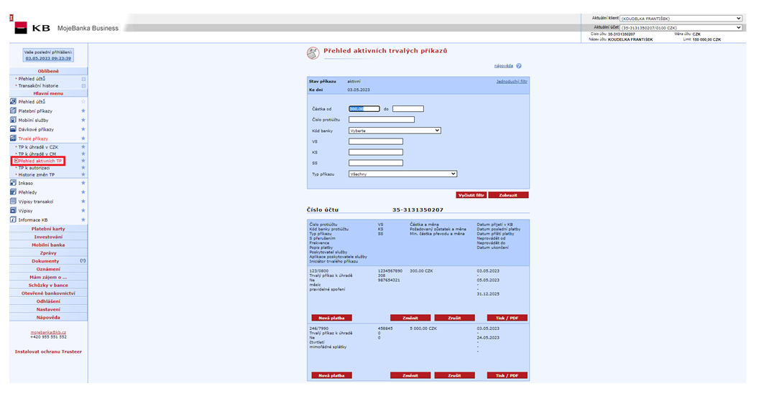
Task: Click the KB bank logo
Action: point(29,28)
